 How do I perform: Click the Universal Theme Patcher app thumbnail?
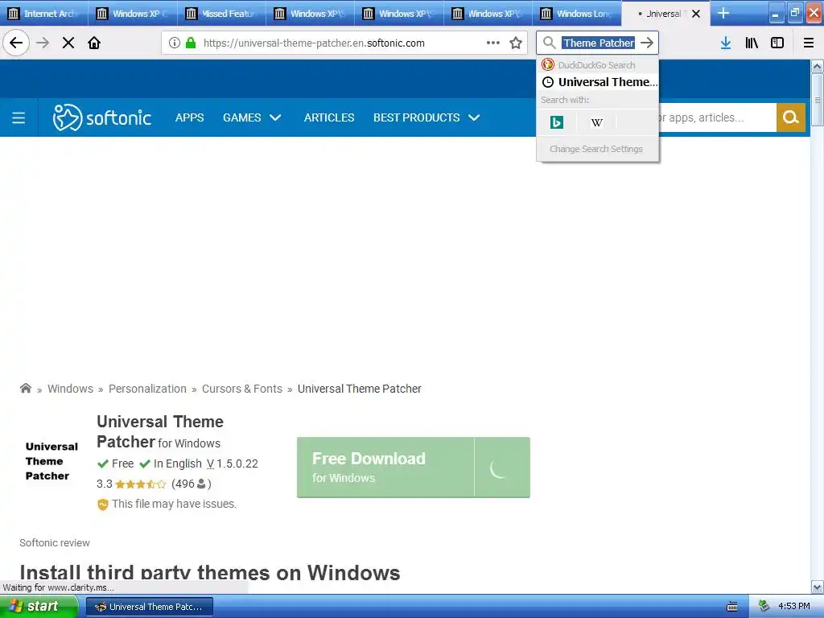(x=51, y=461)
